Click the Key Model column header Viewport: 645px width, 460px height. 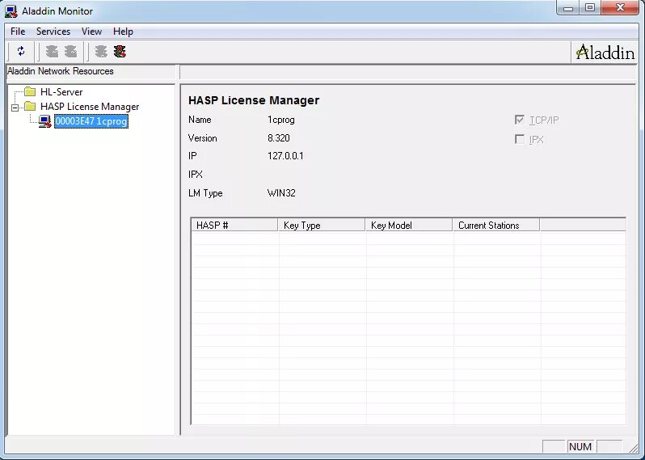[409, 225]
